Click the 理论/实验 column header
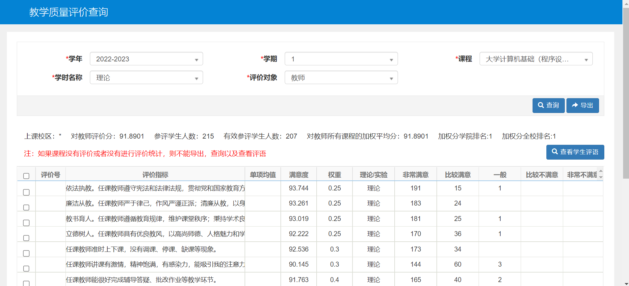The image size is (629, 286). [373, 175]
